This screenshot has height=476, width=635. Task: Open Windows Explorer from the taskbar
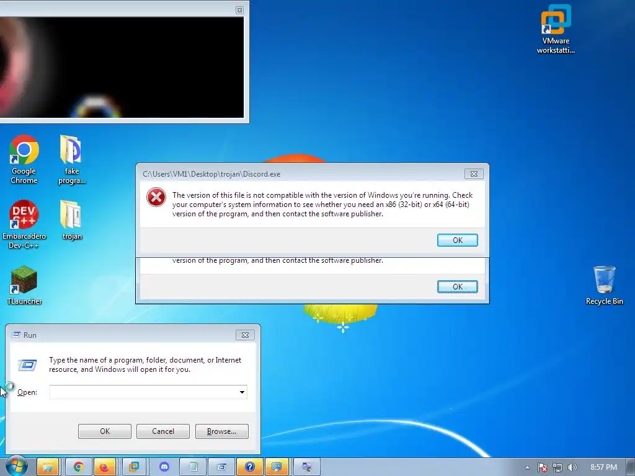48,467
